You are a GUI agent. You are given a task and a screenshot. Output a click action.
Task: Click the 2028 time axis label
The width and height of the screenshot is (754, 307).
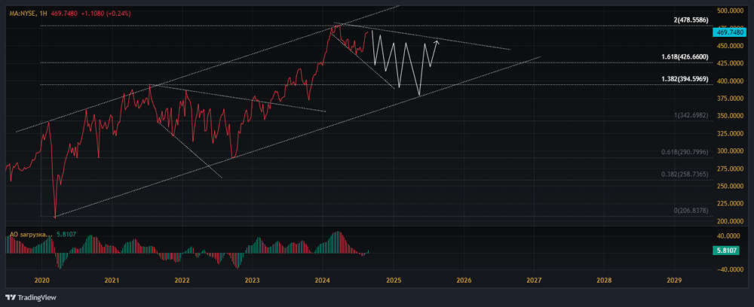click(x=604, y=280)
